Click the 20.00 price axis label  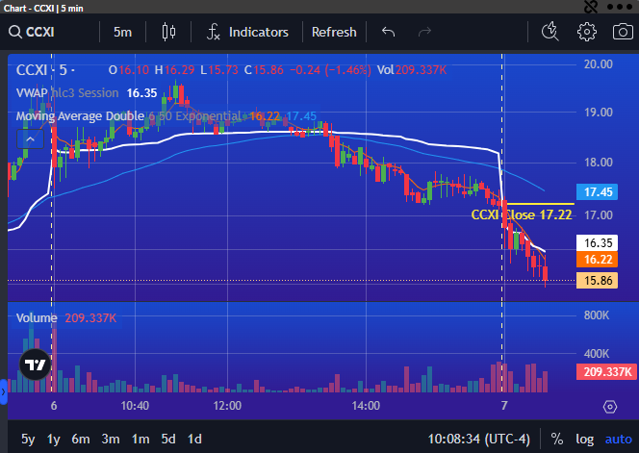pos(599,64)
